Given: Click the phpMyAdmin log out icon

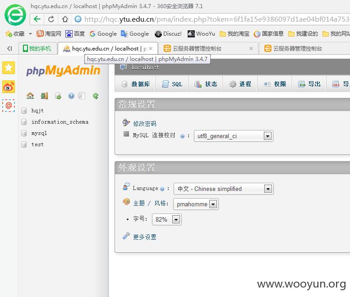Looking at the screenshot, I should coord(44,96).
